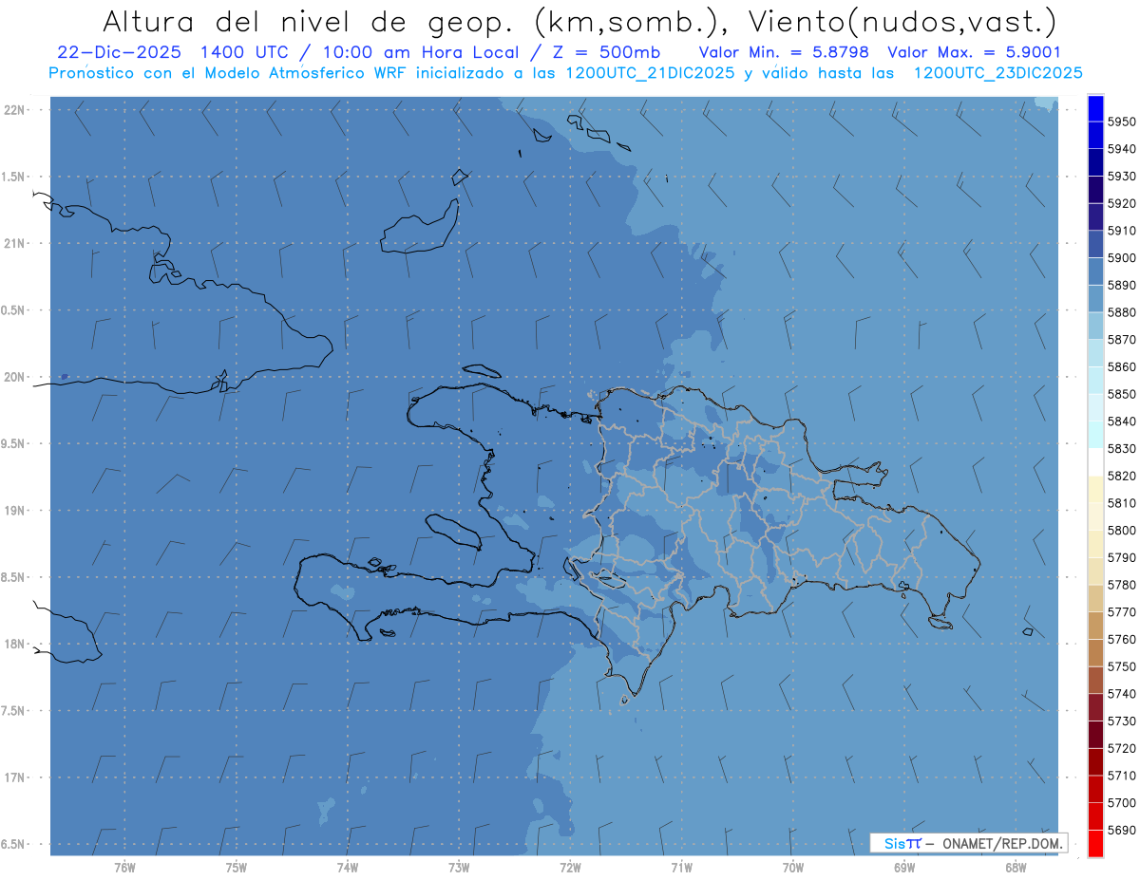Click the '5740' colorbar value

[1122, 694]
